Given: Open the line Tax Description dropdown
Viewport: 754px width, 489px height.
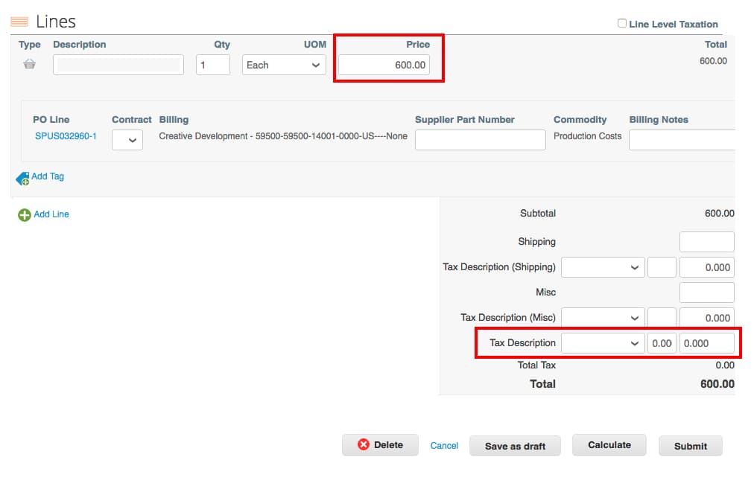Looking at the screenshot, I should pyautogui.click(x=602, y=342).
